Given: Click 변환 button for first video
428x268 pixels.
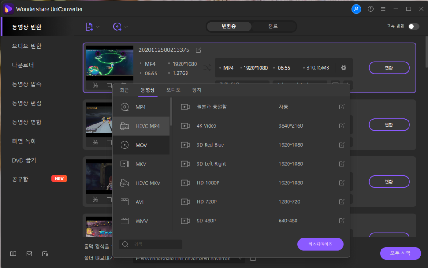Looking at the screenshot, I should point(389,68).
